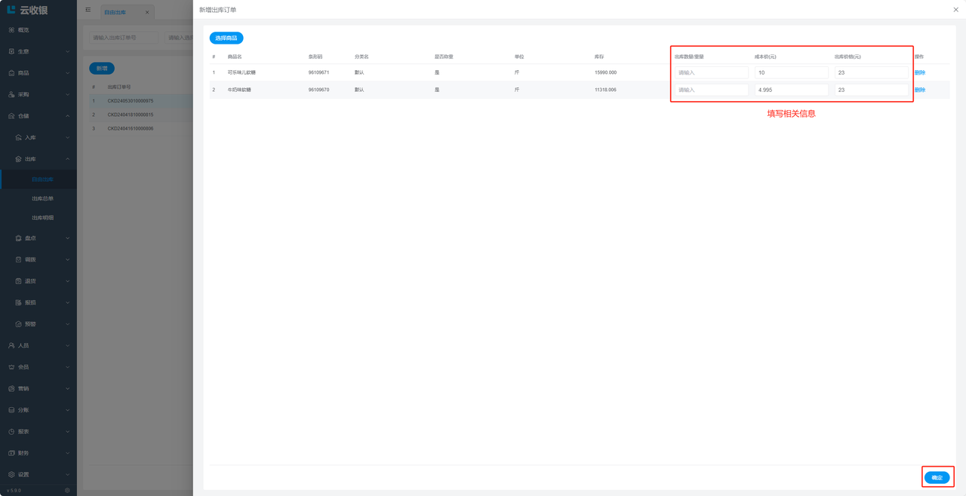Click the 选择商品 button

pyautogui.click(x=226, y=38)
